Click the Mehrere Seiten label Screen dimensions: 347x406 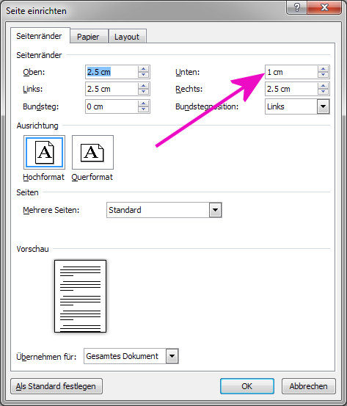click(51, 210)
